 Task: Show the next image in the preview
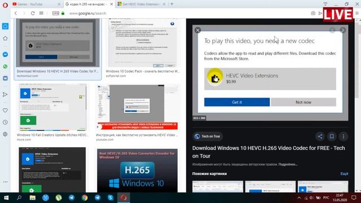click(x=342, y=30)
